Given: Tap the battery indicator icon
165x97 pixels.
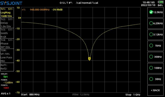Looking at the screenshot, I should click(x=160, y=2).
